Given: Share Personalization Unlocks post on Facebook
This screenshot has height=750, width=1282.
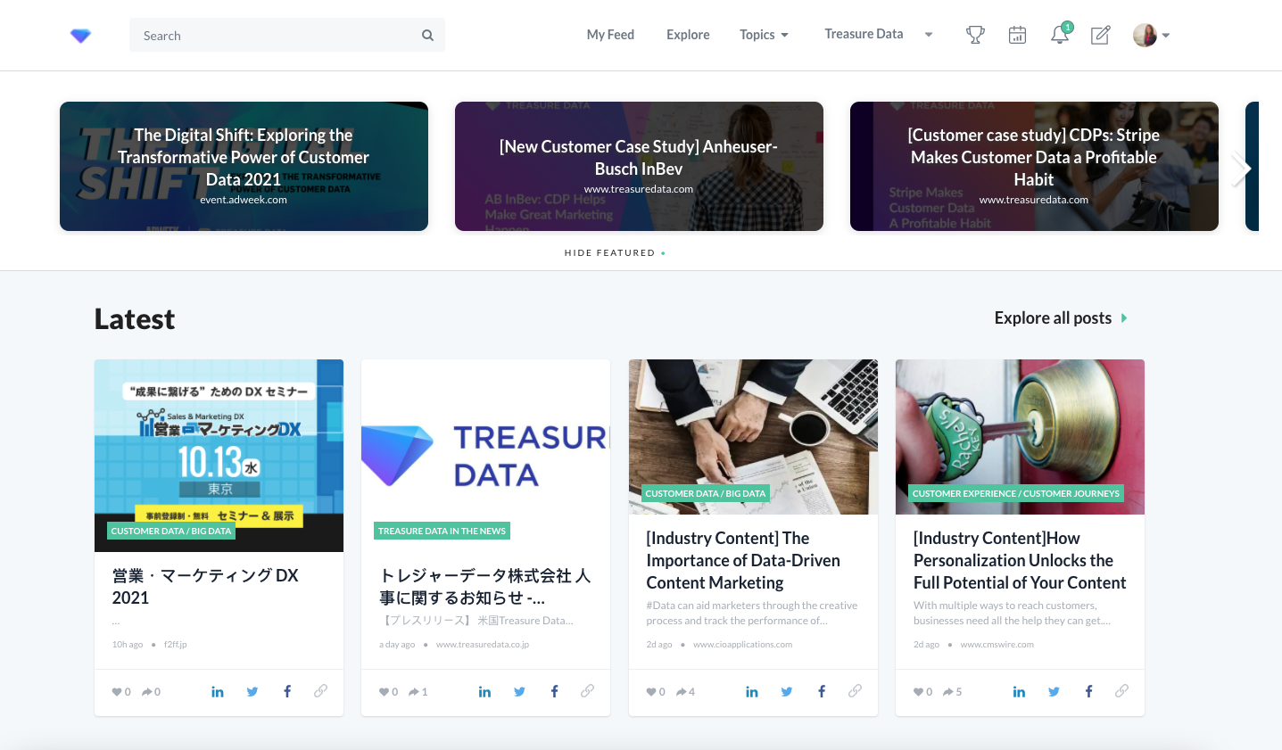Looking at the screenshot, I should point(1088,691).
